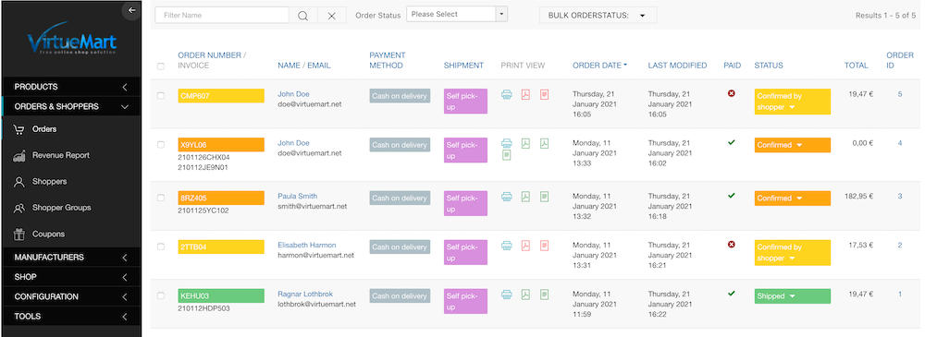The height and width of the screenshot is (337, 925).
Task: Expand the SHOP section chevron
Action: pos(125,277)
